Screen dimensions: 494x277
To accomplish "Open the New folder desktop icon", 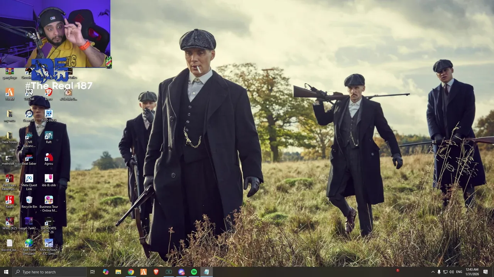I will click(10, 137).
